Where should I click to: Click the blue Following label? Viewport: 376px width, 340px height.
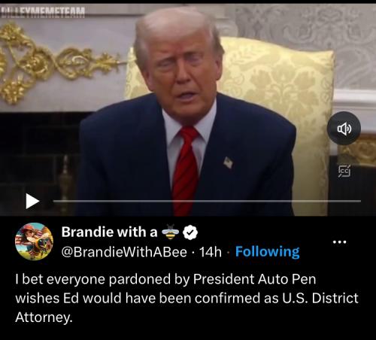268,252
